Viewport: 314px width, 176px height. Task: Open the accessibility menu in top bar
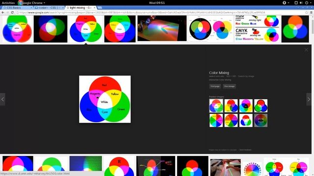click(286, 3)
